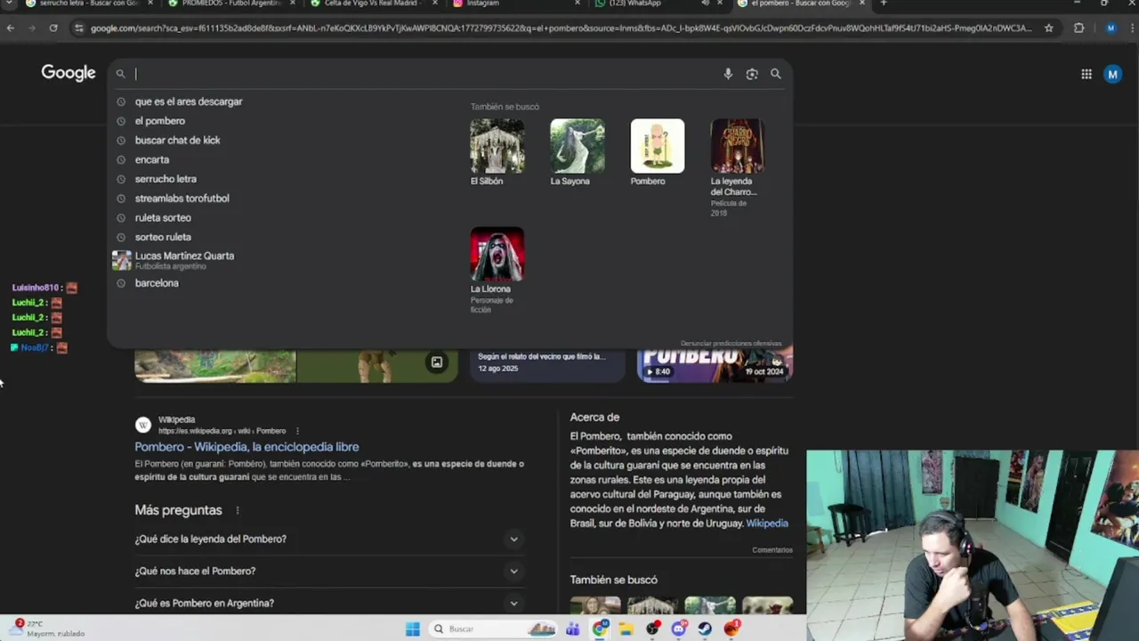Open Discord from taskbar
Screen dimensions: 1139x641
pos(679,629)
